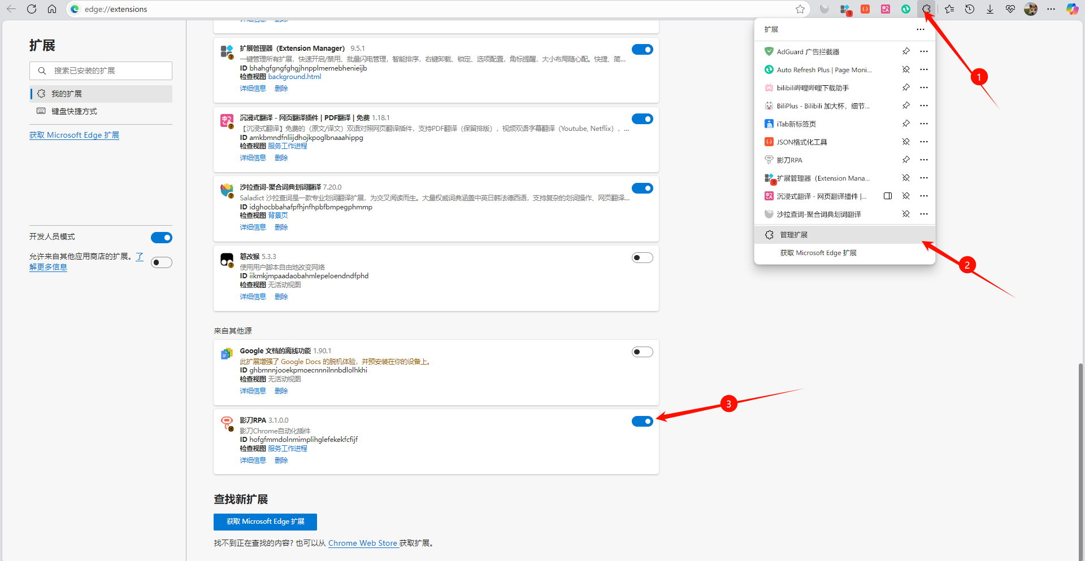Open more actions for JSON格式化工具

pos(924,142)
